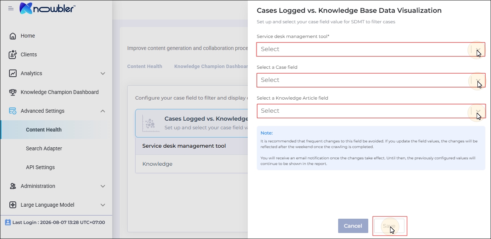The image size is (491, 239).
Task: Click the scatter chart icon on Cases Logged card
Action: pyautogui.click(x=149, y=123)
